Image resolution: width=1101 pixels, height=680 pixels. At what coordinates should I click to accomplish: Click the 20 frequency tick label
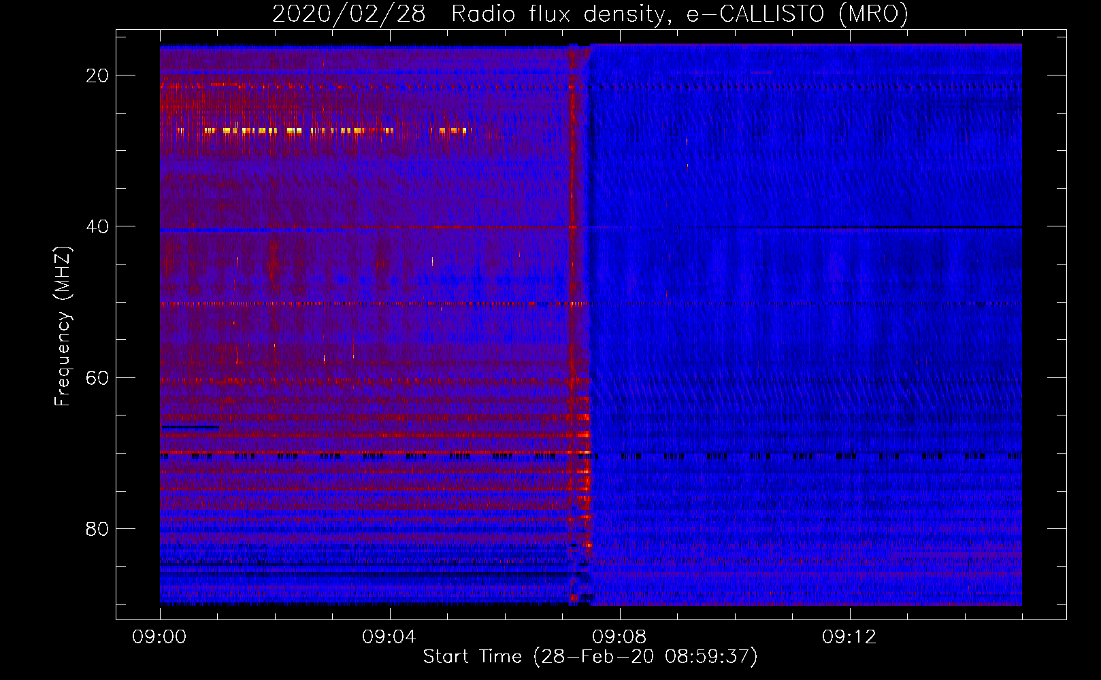coord(97,75)
